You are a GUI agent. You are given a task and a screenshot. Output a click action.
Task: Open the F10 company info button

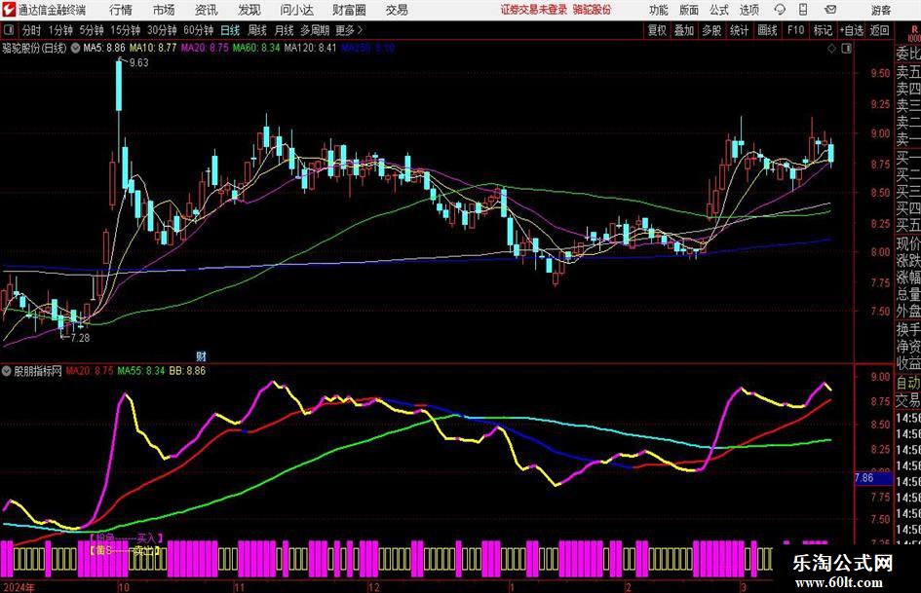[x=795, y=30]
